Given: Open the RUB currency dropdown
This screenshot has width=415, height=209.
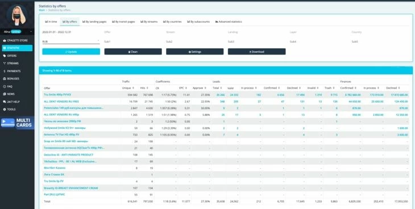Looking at the screenshot, I should (x=71, y=41).
